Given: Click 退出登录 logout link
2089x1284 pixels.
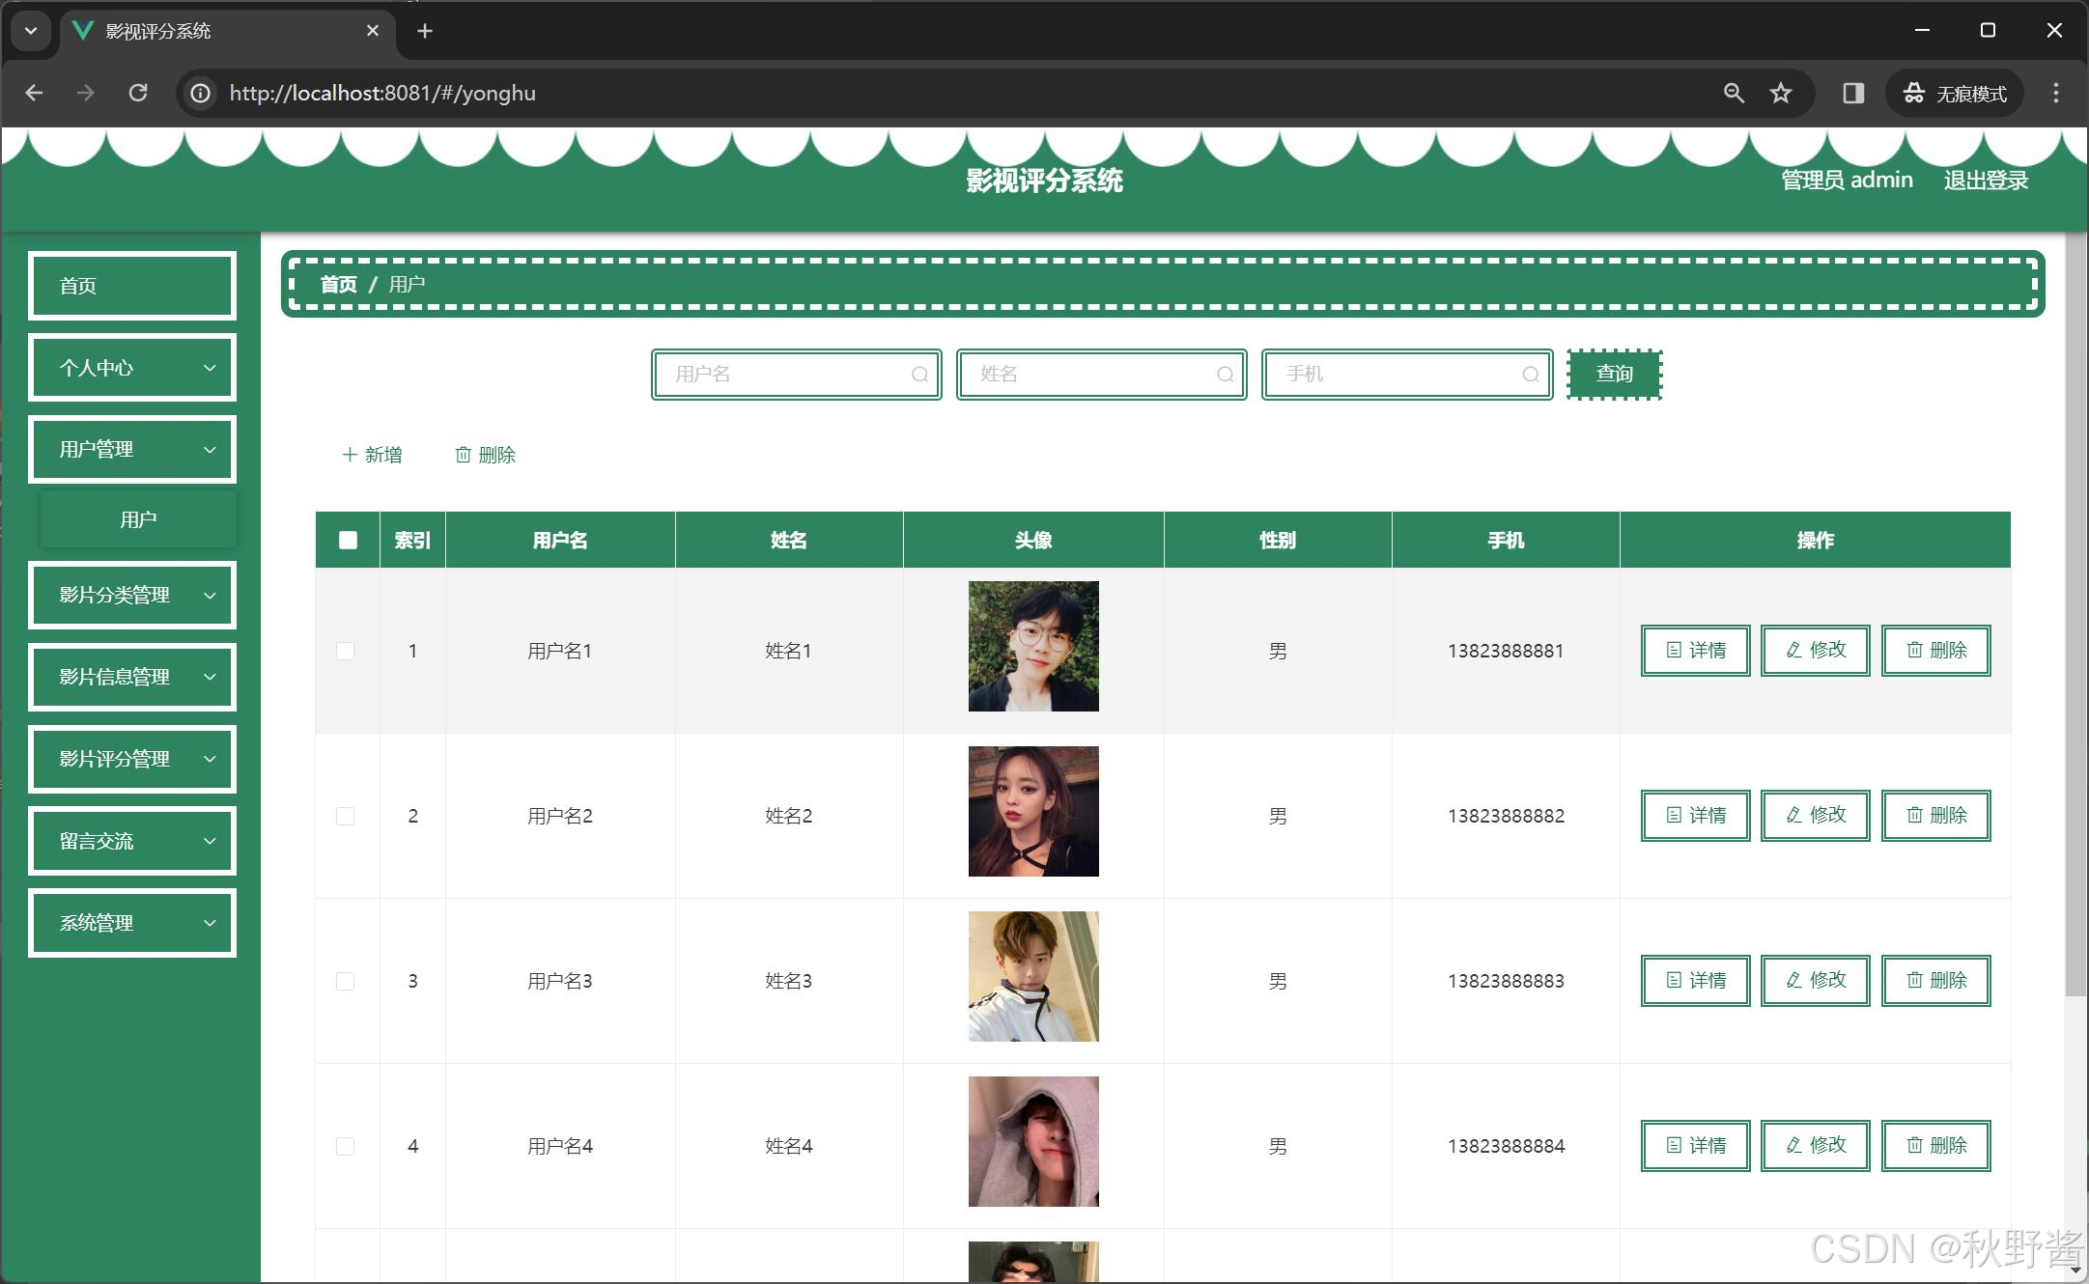Looking at the screenshot, I should click(x=1985, y=181).
